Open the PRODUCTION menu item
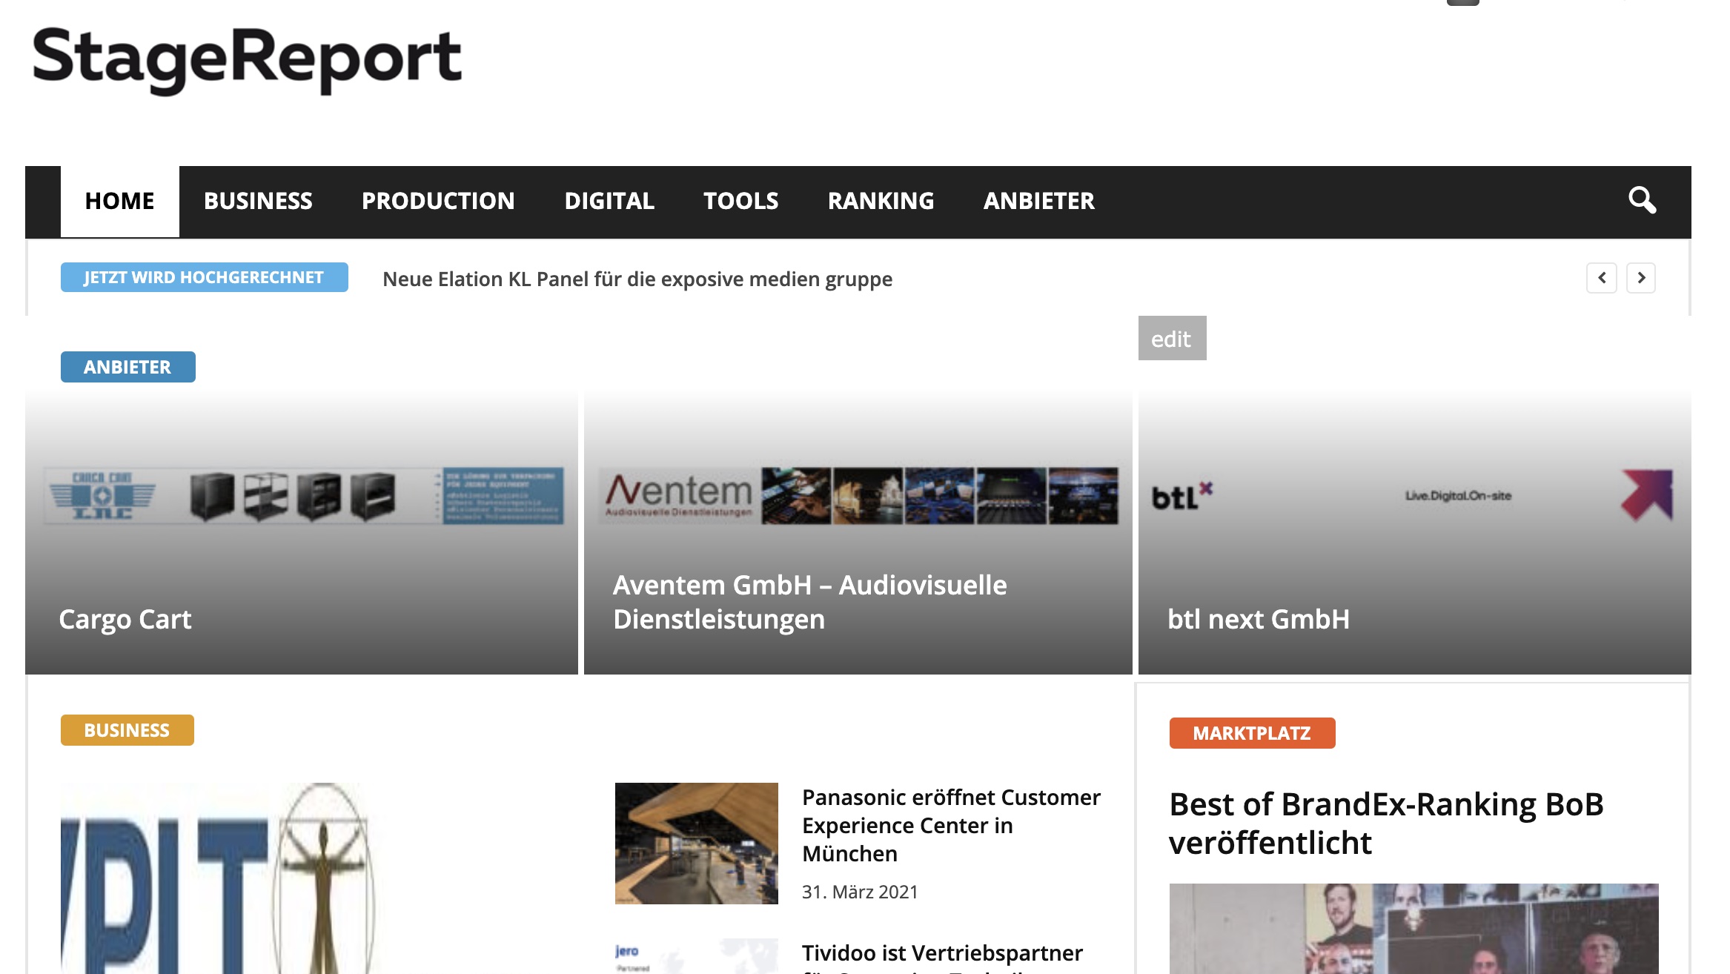 438,201
